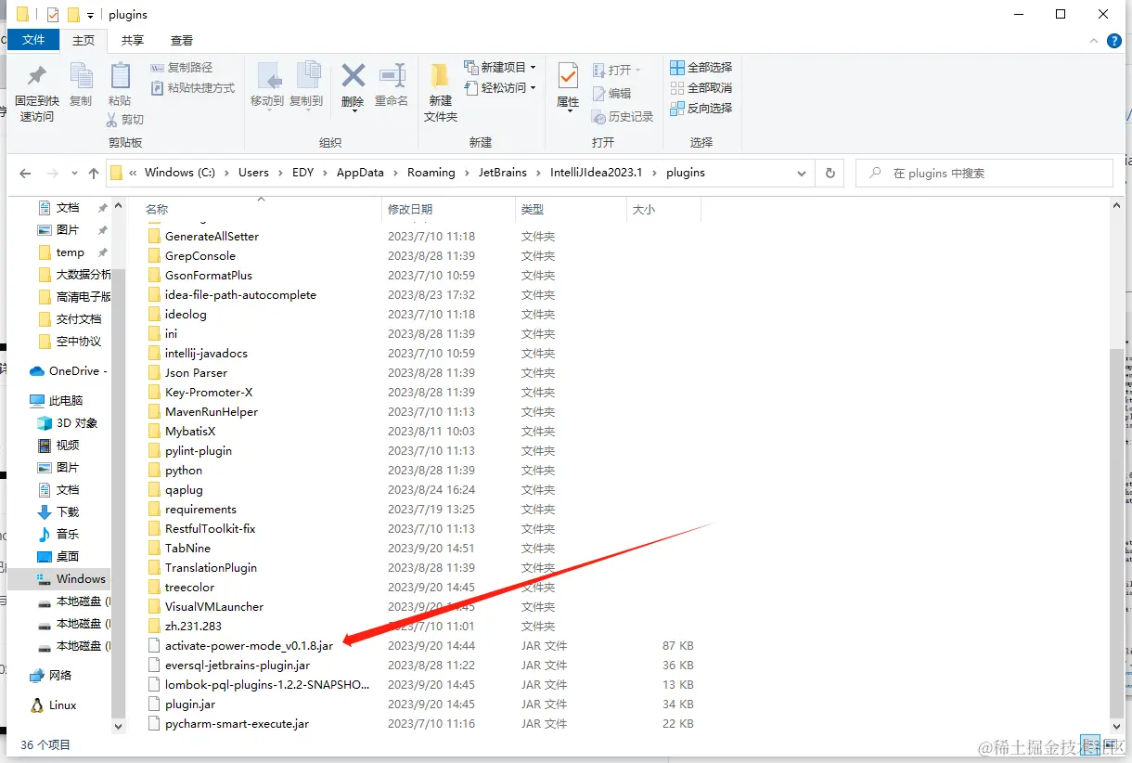Screen dimensions: 1132x763
Task: Select 此电脑 in navigation pane
Action: [57, 401]
